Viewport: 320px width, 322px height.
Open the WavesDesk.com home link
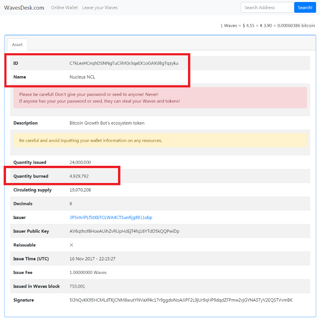pos(24,8)
